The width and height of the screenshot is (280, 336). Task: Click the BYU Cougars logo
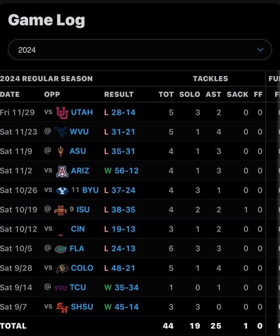pos(62,190)
